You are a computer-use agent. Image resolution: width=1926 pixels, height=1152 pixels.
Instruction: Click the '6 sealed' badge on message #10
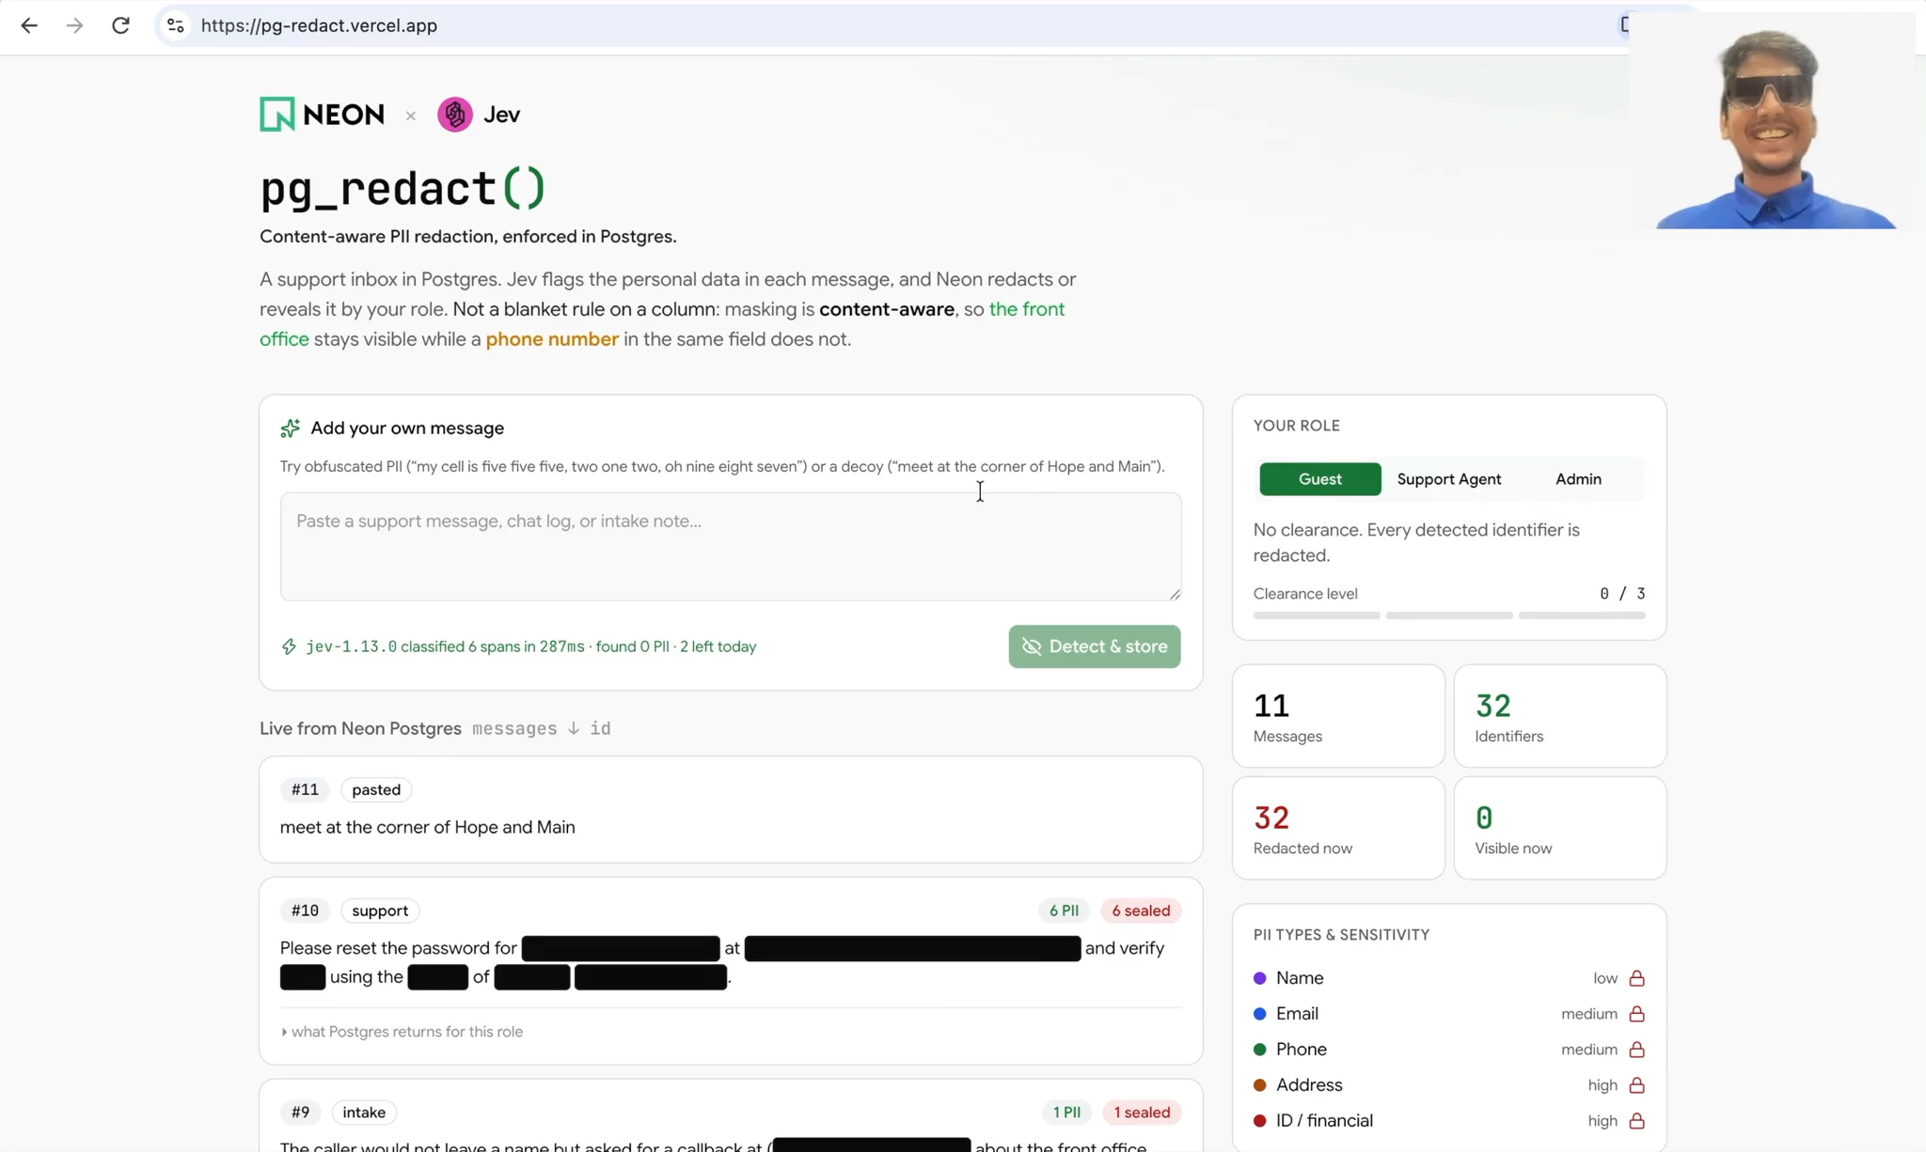pos(1141,911)
